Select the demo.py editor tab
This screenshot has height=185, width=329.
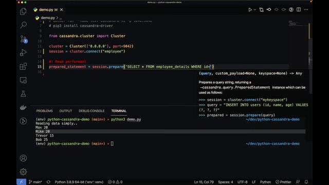[48, 10]
